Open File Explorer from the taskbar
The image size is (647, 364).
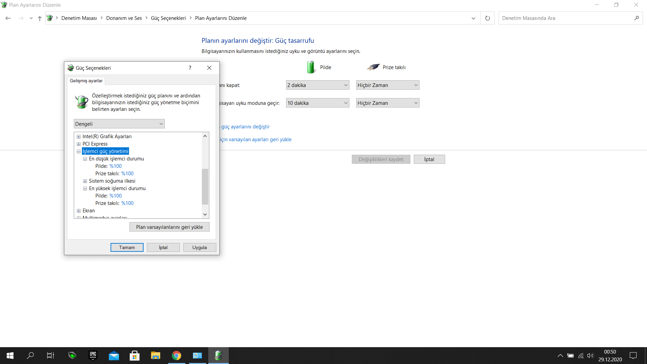pos(155,356)
